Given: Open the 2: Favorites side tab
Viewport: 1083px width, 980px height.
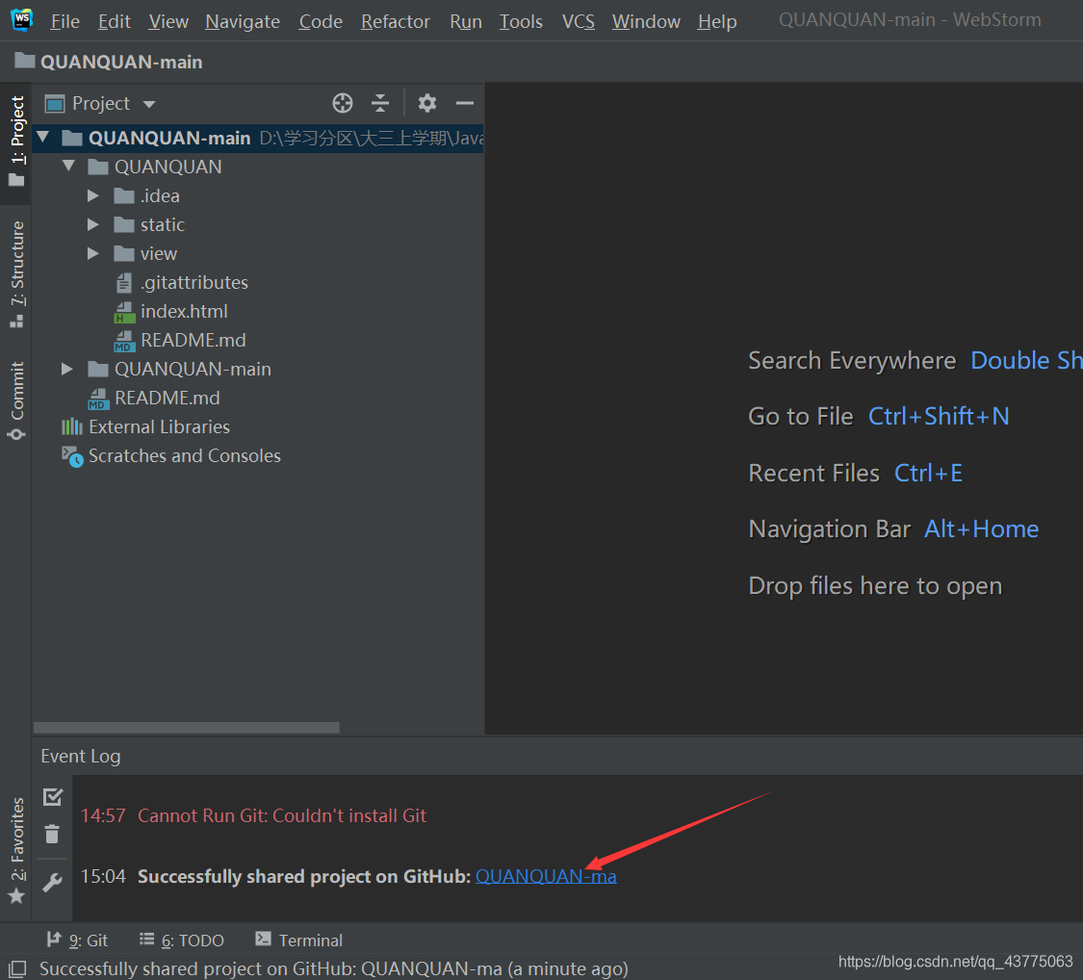Looking at the screenshot, I should pyautogui.click(x=16, y=851).
